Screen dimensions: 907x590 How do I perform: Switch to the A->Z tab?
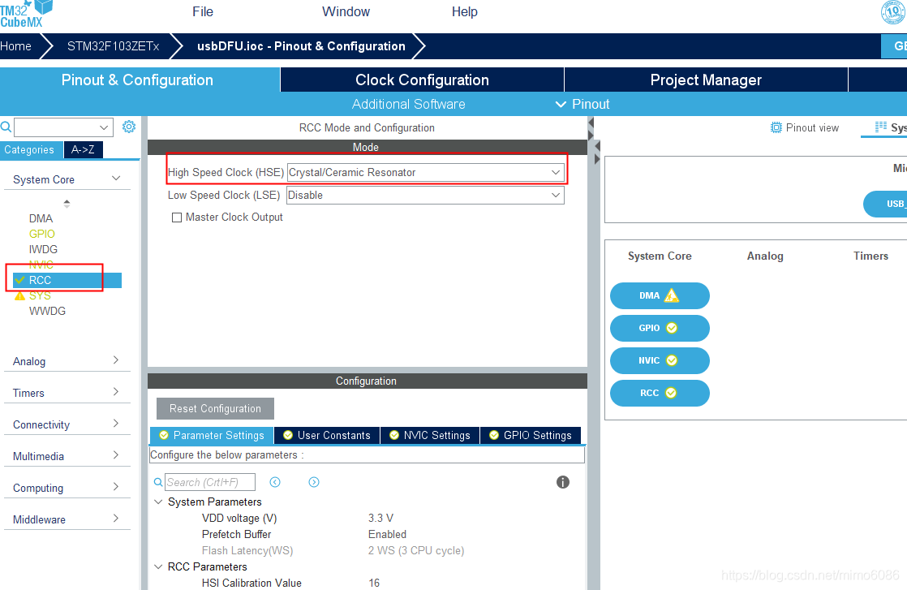83,150
